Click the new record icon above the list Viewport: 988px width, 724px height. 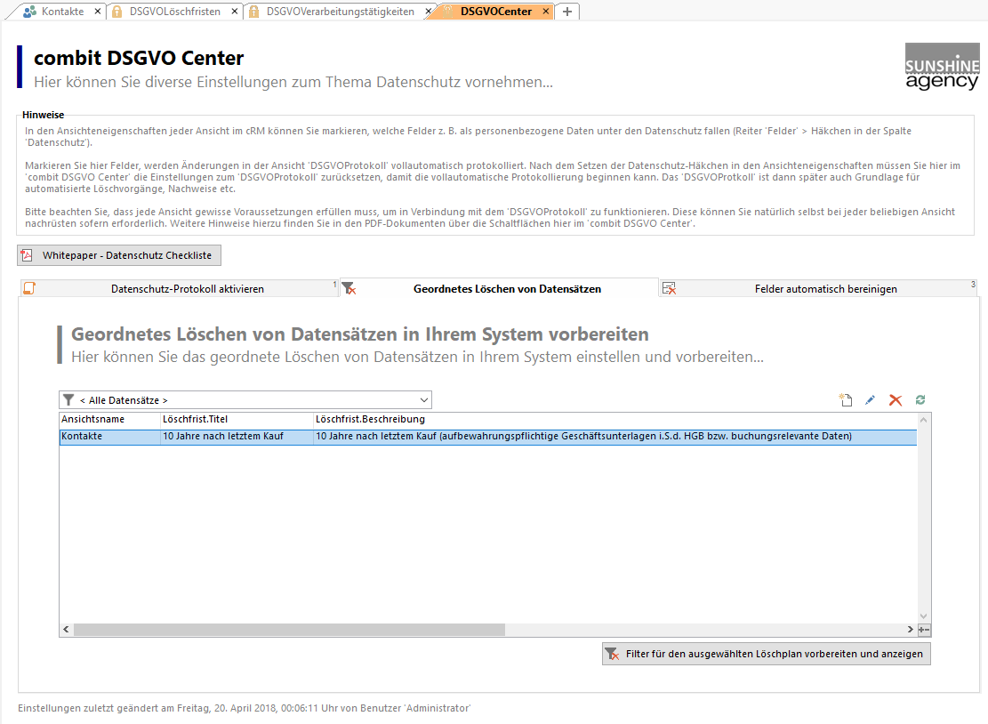(x=846, y=400)
